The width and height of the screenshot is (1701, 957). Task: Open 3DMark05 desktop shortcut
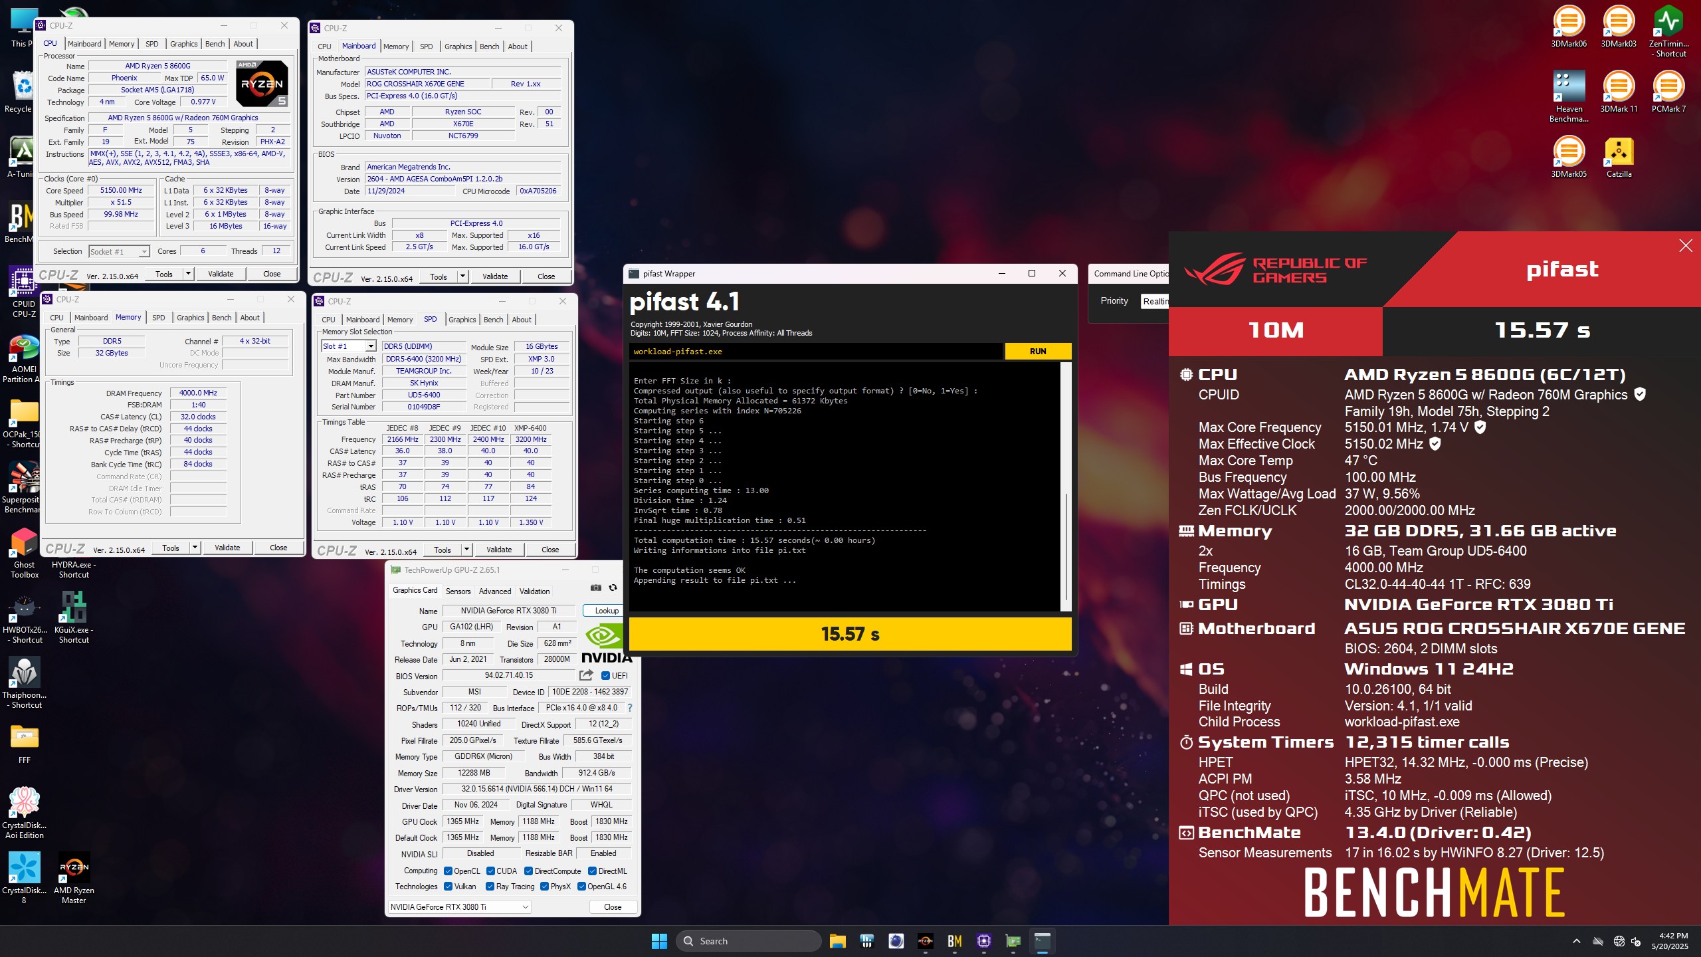(x=1569, y=157)
